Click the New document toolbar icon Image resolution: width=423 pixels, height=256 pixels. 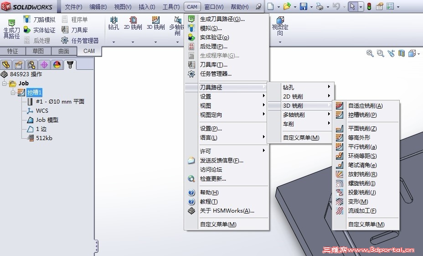[271, 6]
